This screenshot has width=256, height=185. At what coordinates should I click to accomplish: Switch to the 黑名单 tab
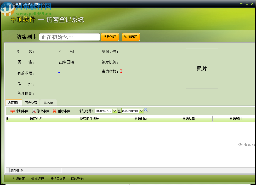coord(48,103)
